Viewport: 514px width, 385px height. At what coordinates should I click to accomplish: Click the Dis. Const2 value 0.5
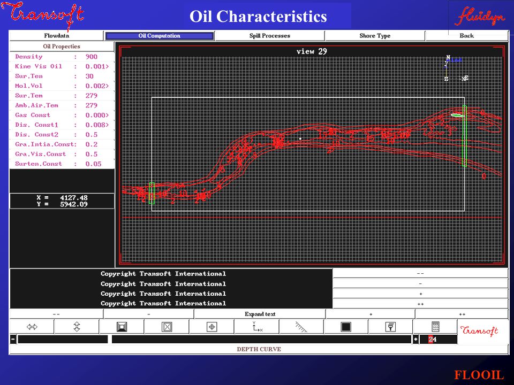[x=92, y=135]
